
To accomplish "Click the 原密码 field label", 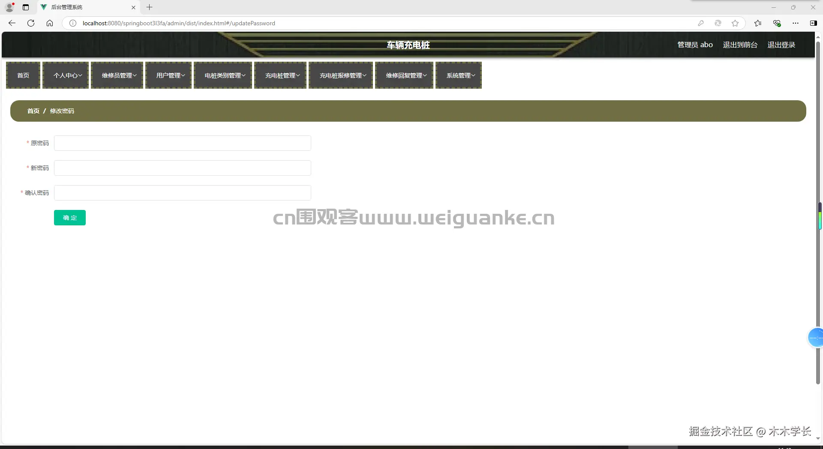I will [39, 143].
